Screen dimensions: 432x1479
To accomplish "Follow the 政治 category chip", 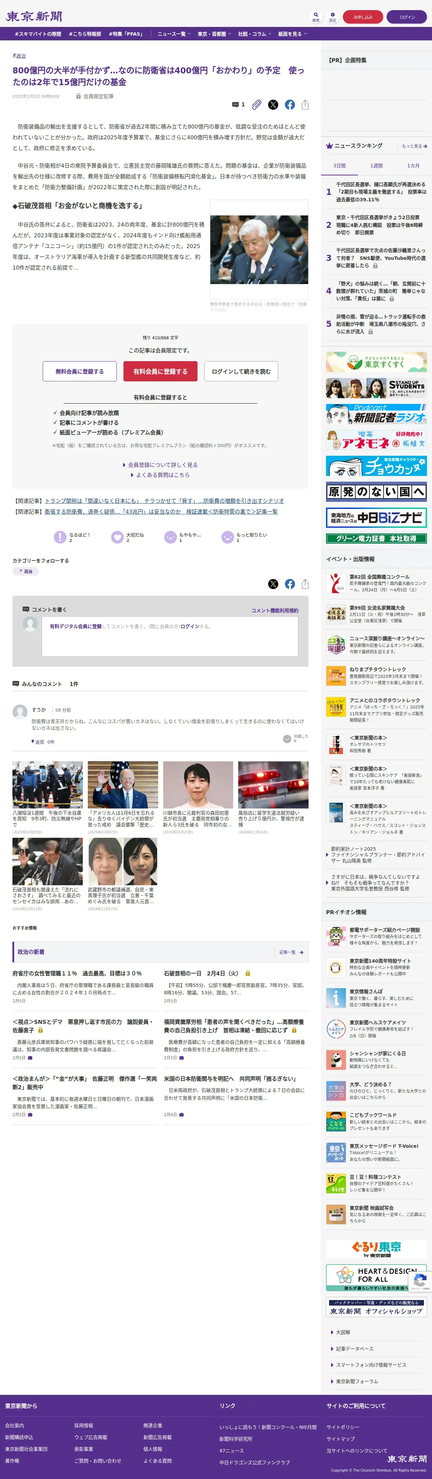I will [26, 571].
